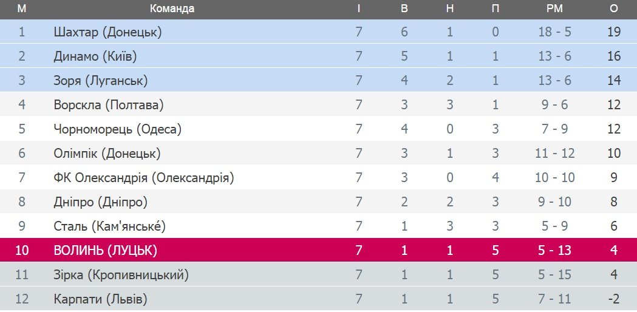Click the РМ goal difference header

554,8
